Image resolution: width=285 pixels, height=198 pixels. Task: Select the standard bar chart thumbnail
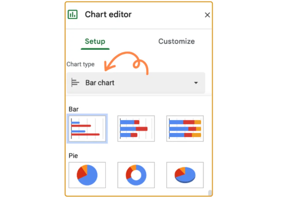(x=87, y=129)
